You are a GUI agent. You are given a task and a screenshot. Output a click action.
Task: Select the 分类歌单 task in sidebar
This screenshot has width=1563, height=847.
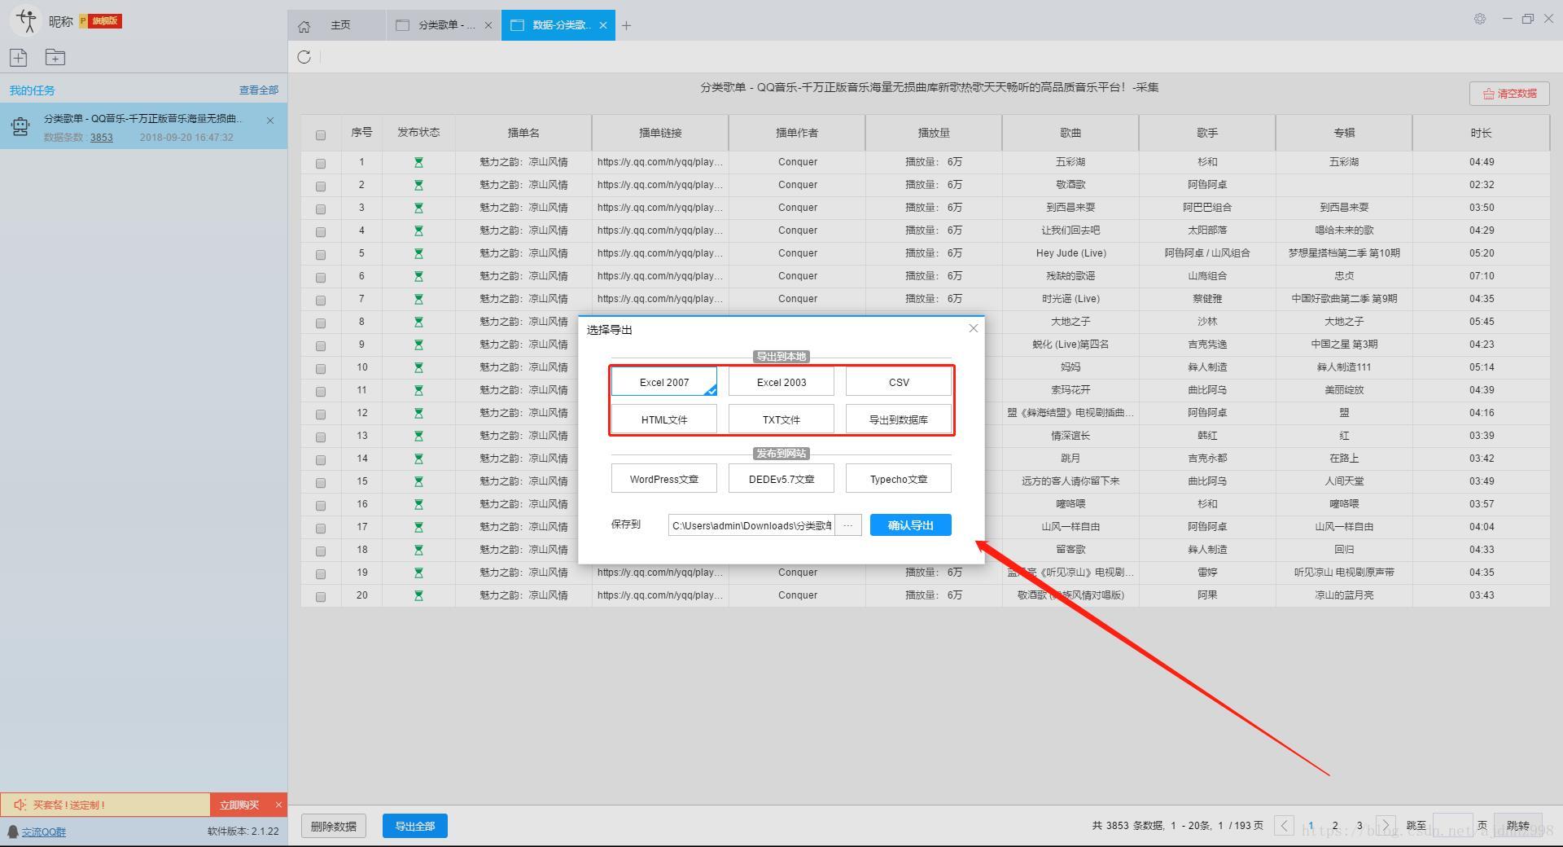[143, 126]
